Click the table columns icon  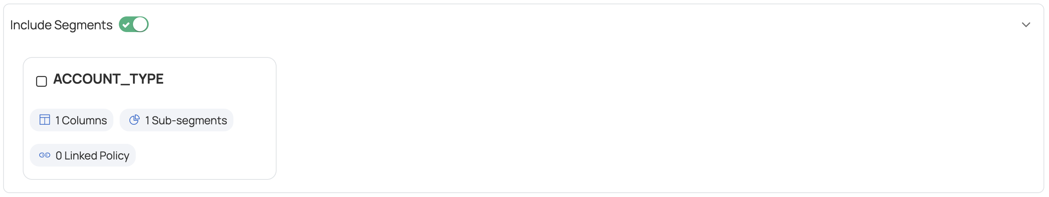point(45,120)
